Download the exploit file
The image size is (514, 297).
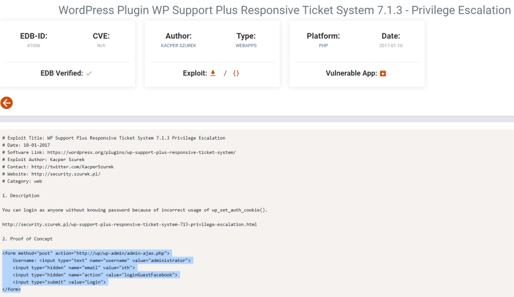[x=213, y=73]
